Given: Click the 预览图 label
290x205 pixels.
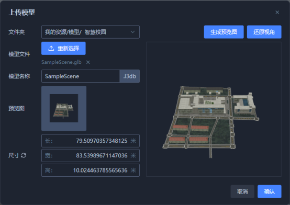Looking at the screenshot, I should pyautogui.click(x=16, y=108).
